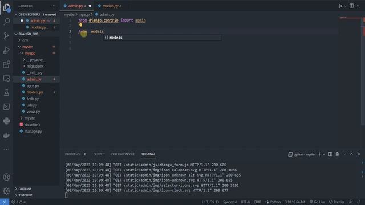This screenshot has height=205, width=365.
Task: Open the Remote Explorer icon
Action: 6,79
